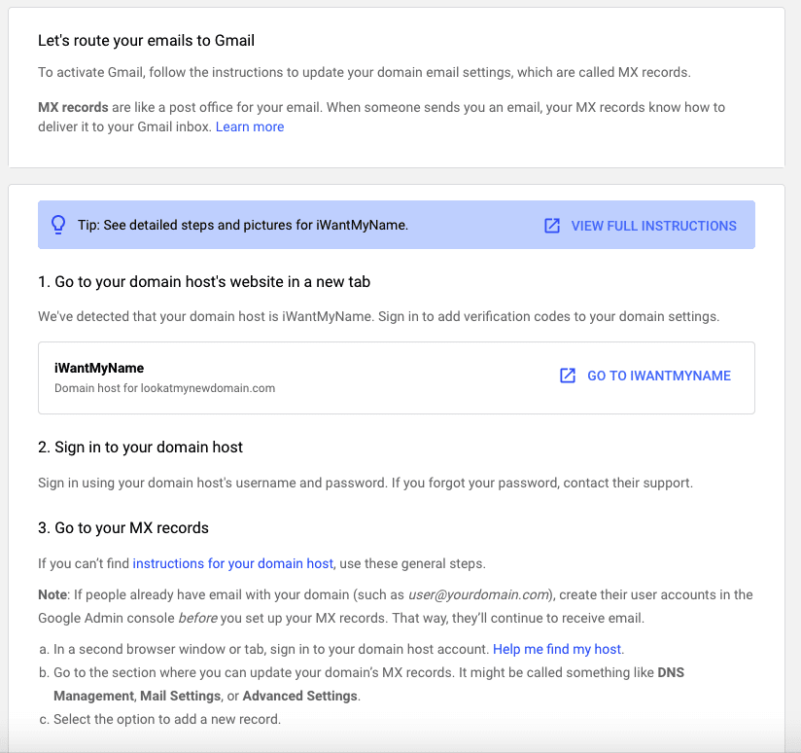
Task: Click the external link icon beside Go To iWantMyName
Action: click(x=568, y=376)
